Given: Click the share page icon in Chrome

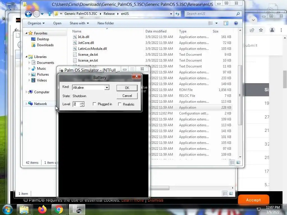Looking at the screenshot, I should click(x=252, y=30).
